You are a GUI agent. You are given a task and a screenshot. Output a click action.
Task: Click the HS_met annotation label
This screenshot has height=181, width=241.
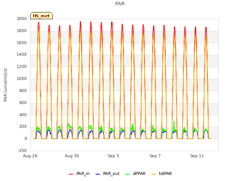click(41, 16)
